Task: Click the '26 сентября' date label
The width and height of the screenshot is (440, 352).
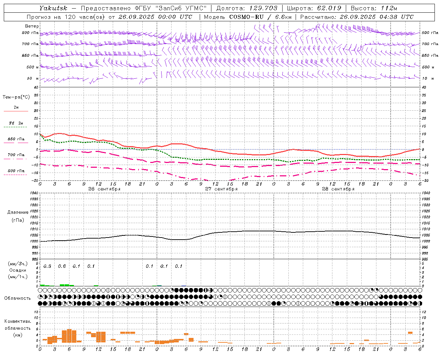Action: coord(104,189)
